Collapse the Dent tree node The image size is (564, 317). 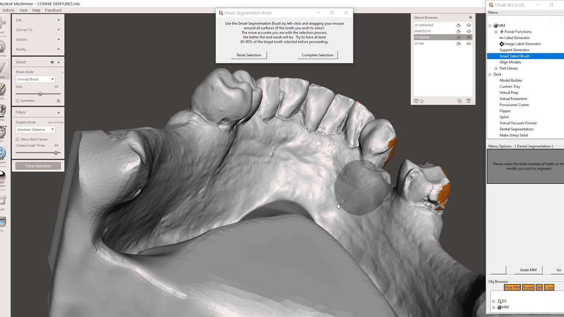[x=490, y=74]
